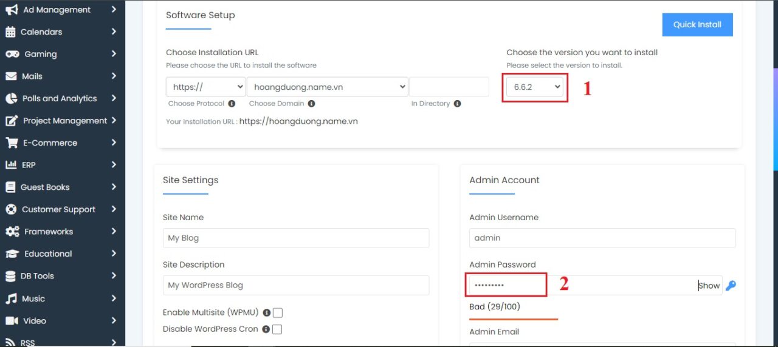Open the 6.6.2 version dropdown
The height and width of the screenshot is (347, 778).
(x=535, y=87)
